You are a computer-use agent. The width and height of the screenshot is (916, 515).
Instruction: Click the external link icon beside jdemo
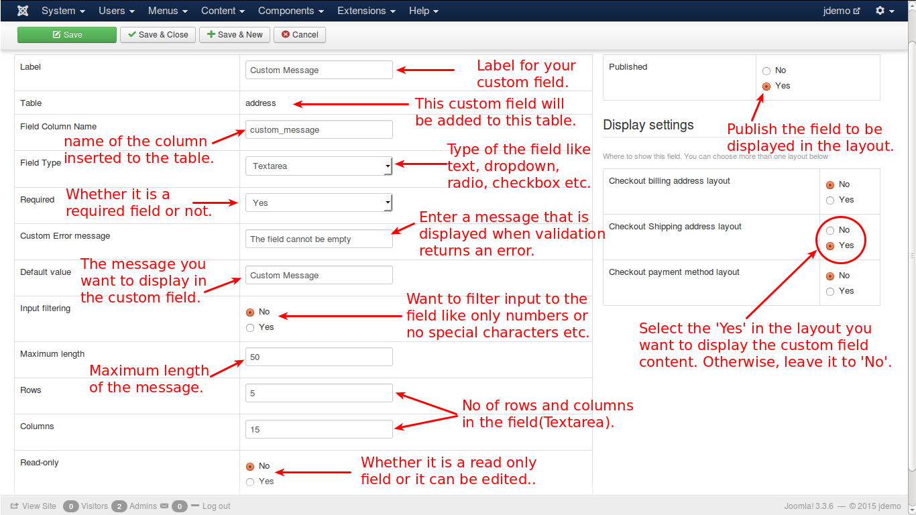tap(858, 10)
